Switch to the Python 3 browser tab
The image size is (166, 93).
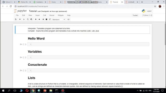point(9,2)
